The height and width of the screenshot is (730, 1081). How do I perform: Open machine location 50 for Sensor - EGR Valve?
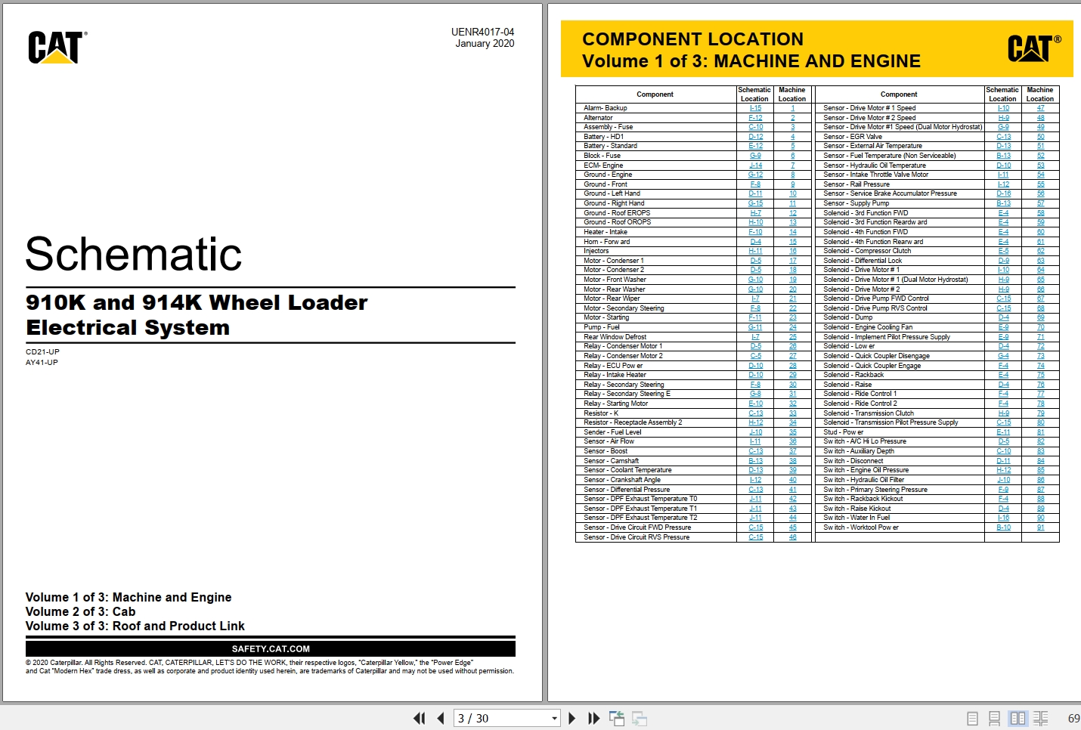coord(1040,137)
